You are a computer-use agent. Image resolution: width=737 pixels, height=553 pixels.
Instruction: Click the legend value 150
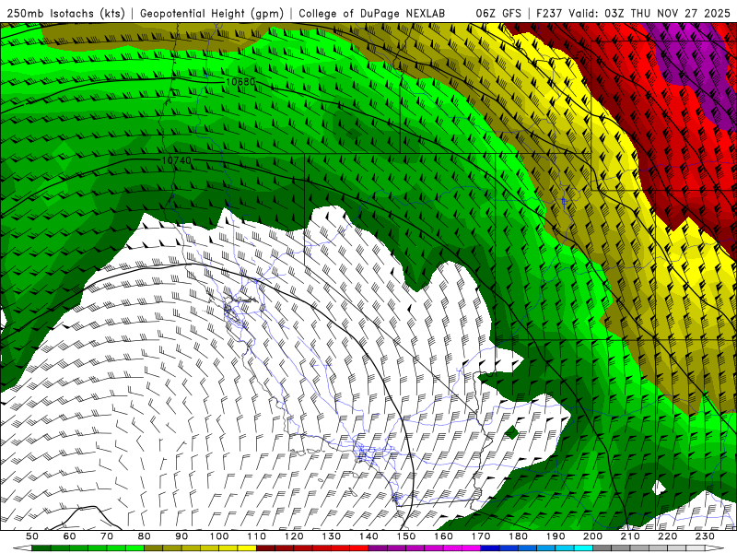tap(406, 536)
